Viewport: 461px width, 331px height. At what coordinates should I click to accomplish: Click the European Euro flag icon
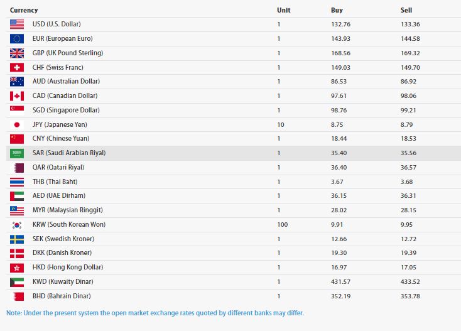click(x=17, y=38)
